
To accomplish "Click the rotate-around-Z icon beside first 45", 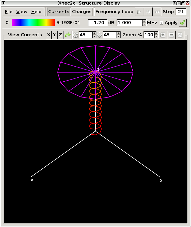I will click(x=75, y=35).
